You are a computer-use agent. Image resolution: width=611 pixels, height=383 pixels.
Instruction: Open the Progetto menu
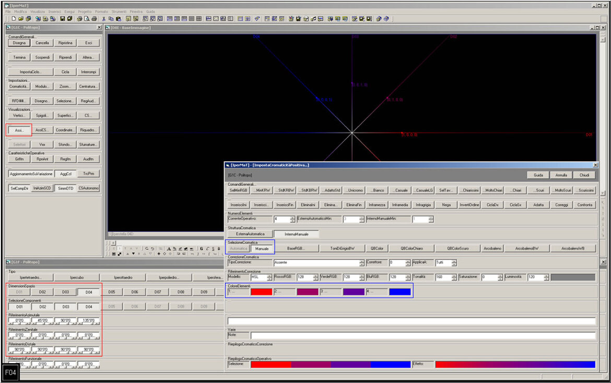coord(85,11)
